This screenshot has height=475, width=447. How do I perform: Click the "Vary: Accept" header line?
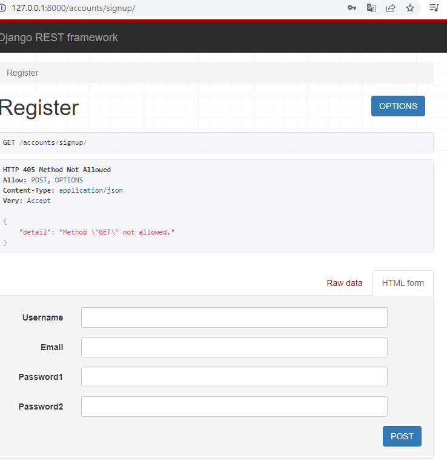tap(27, 201)
